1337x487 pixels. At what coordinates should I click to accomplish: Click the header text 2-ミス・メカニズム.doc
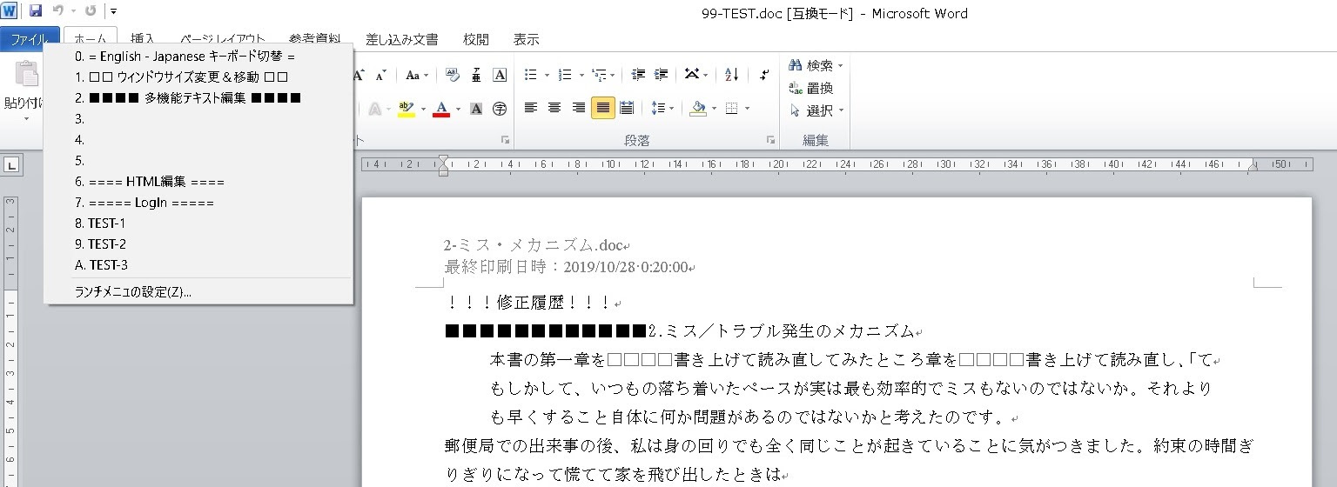coord(533,246)
